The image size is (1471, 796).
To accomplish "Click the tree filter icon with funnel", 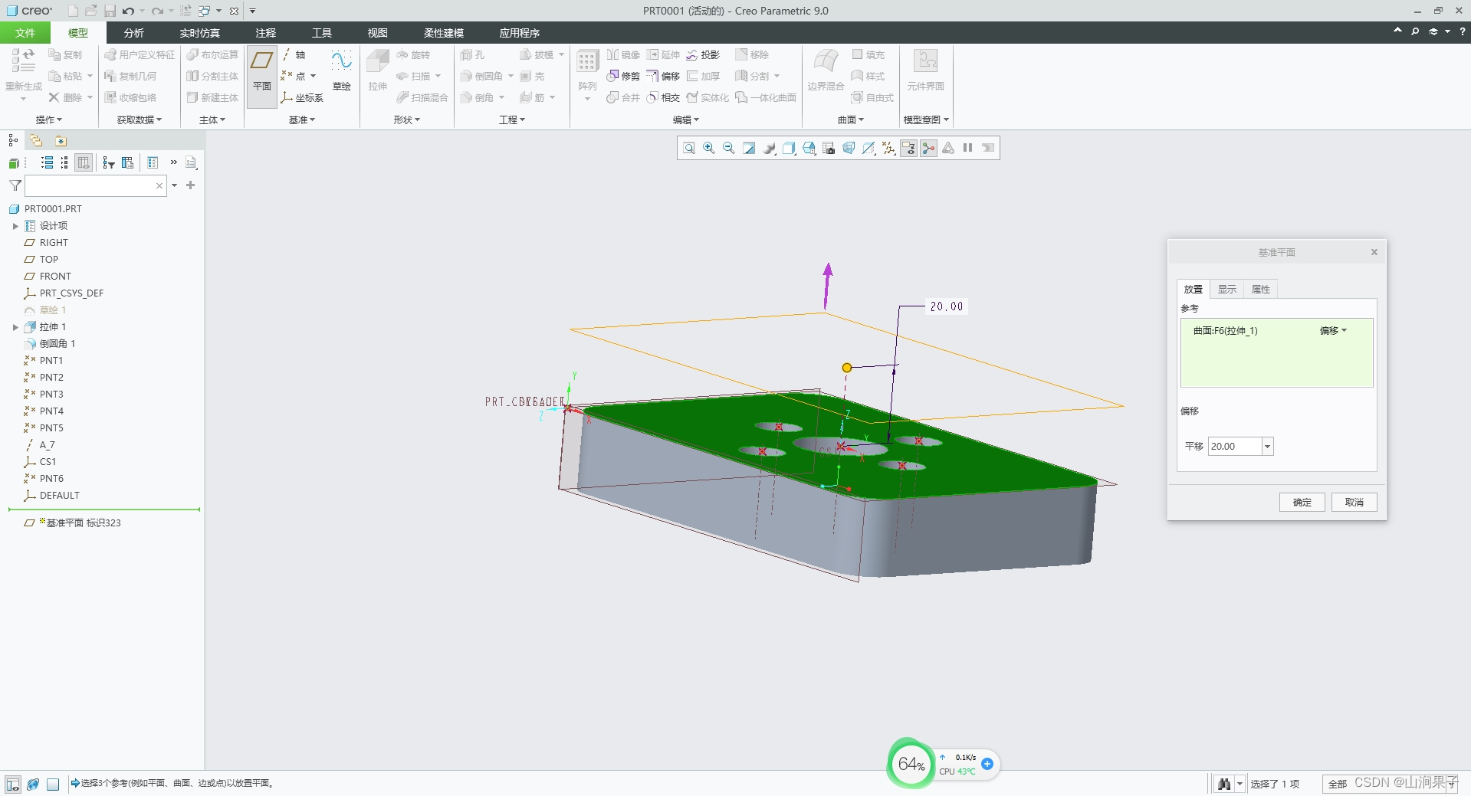I will [x=108, y=162].
